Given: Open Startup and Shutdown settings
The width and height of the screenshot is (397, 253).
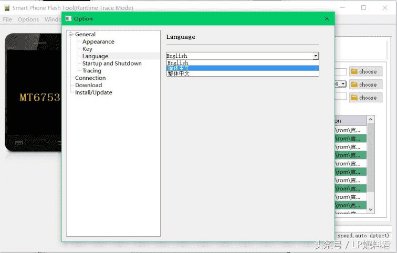Looking at the screenshot, I should [112, 63].
